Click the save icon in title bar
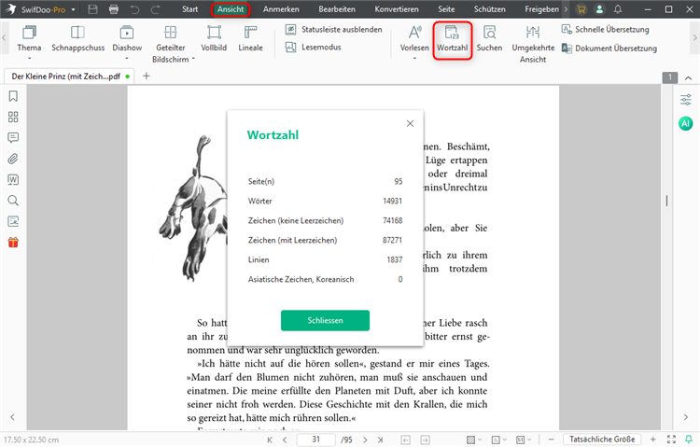 [92, 9]
